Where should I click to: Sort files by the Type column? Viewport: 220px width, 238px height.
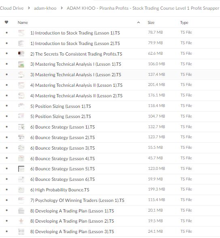(x=184, y=23)
